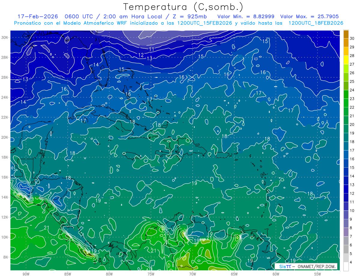Click the "12" contour label on the map
The image size is (360, 278).
[x=141, y=55]
